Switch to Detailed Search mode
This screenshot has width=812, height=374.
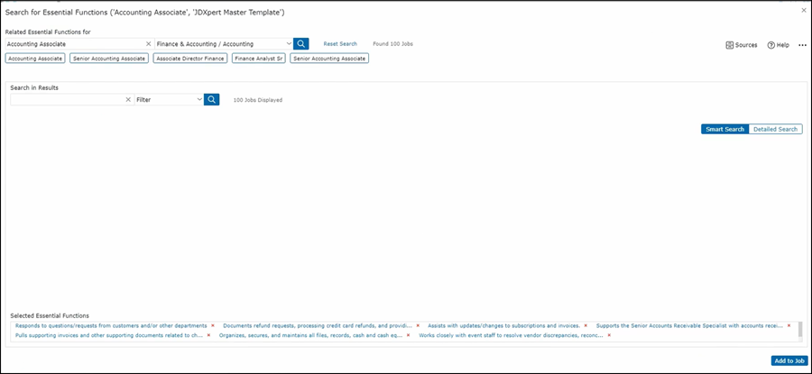[775, 129]
